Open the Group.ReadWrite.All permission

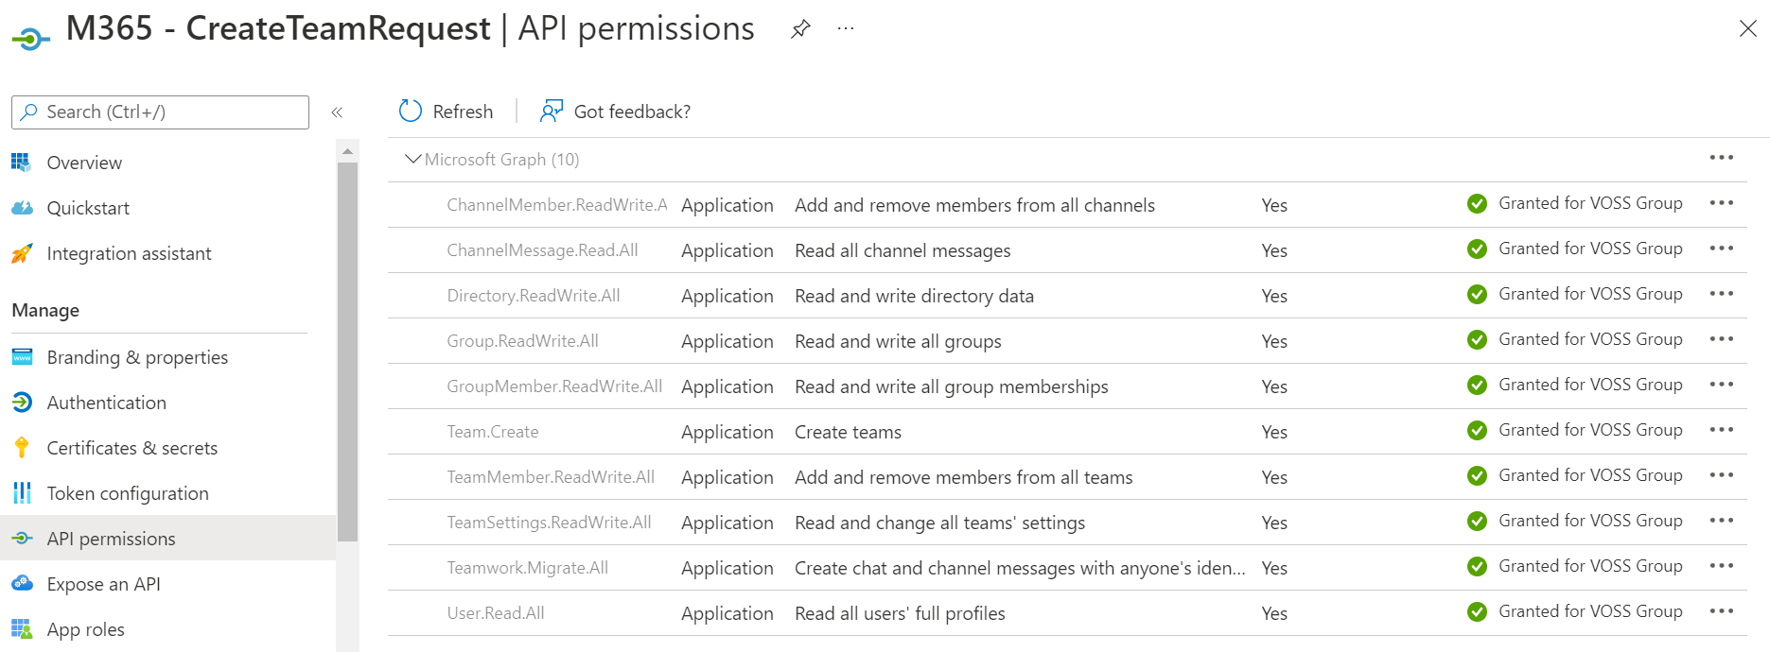[x=522, y=341]
